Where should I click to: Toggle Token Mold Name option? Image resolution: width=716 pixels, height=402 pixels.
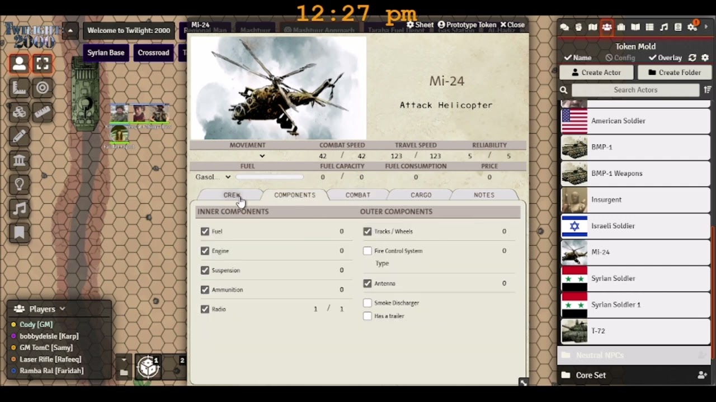(x=578, y=58)
